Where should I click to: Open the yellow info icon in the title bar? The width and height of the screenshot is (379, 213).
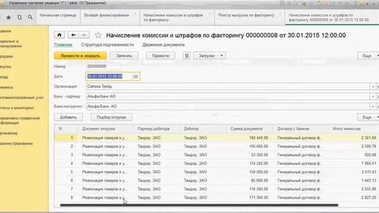tap(362, 3)
